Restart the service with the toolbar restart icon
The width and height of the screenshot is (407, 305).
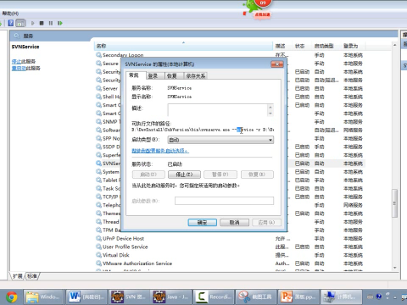(60, 23)
